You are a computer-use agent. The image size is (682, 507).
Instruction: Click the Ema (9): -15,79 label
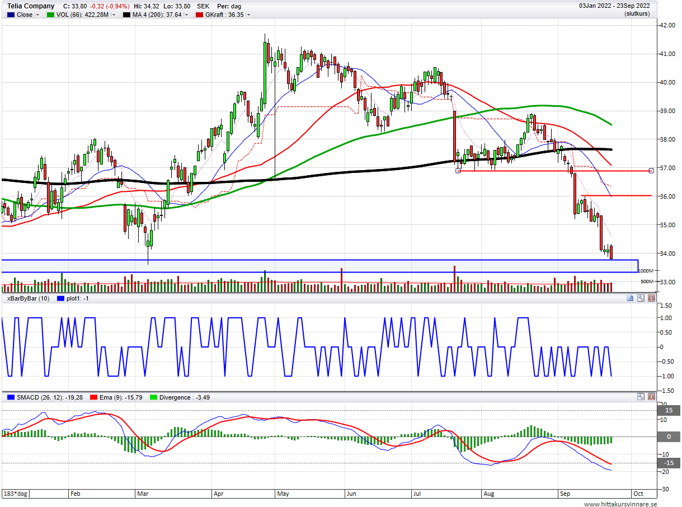[x=121, y=397]
